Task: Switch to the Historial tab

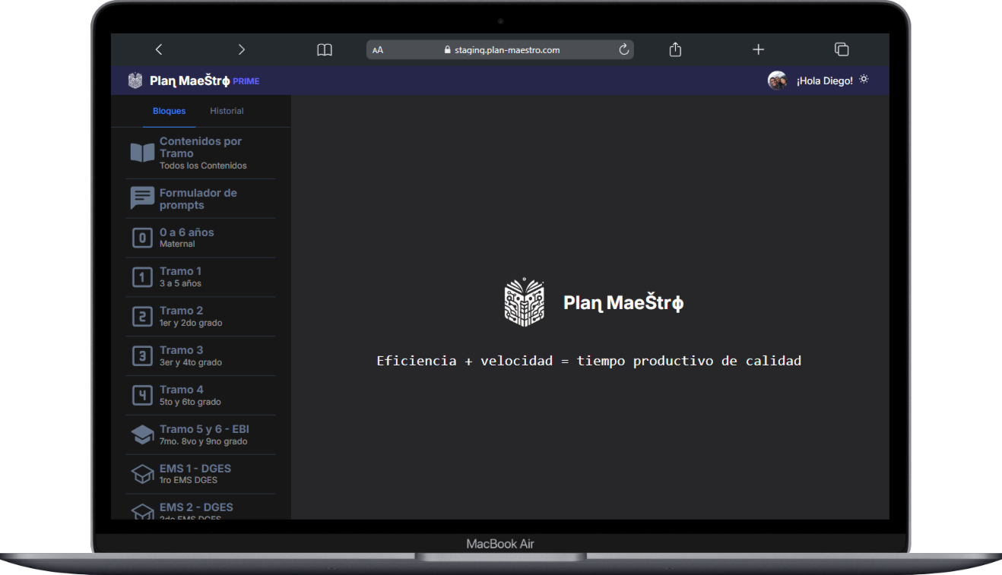Action: 227,110
